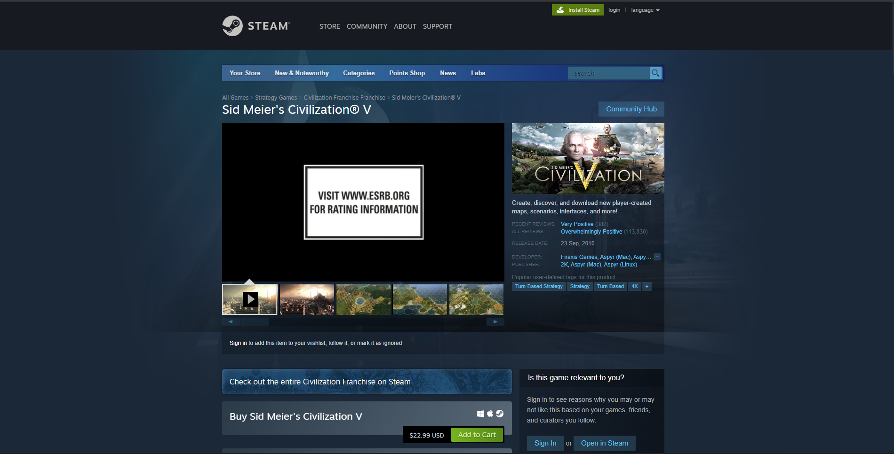Click the Steam logo in the header
Screen dimensions: 894x454
256,26
